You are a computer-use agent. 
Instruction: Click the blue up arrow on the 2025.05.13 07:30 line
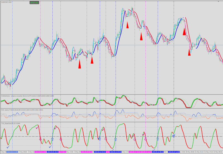pos(116,139)
